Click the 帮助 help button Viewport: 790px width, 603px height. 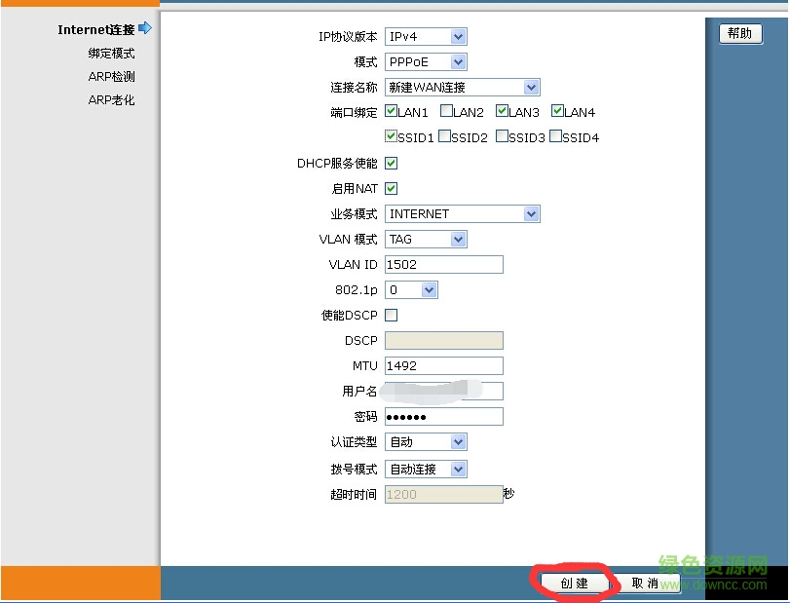[x=740, y=32]
